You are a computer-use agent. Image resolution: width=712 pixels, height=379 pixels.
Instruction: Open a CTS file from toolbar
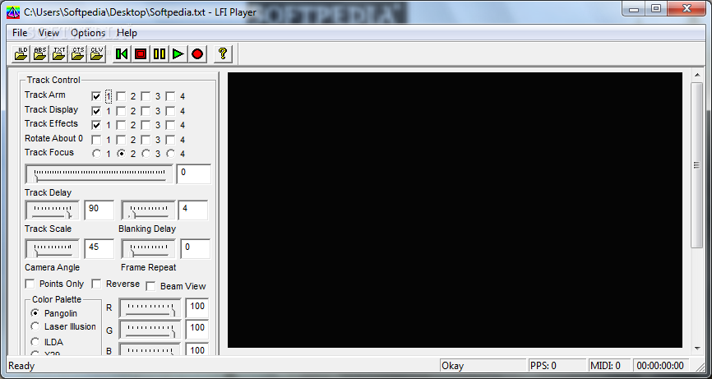78,54
